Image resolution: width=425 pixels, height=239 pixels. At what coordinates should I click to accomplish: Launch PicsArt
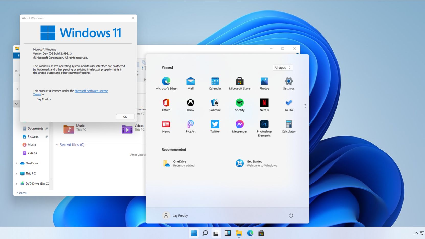191,127
